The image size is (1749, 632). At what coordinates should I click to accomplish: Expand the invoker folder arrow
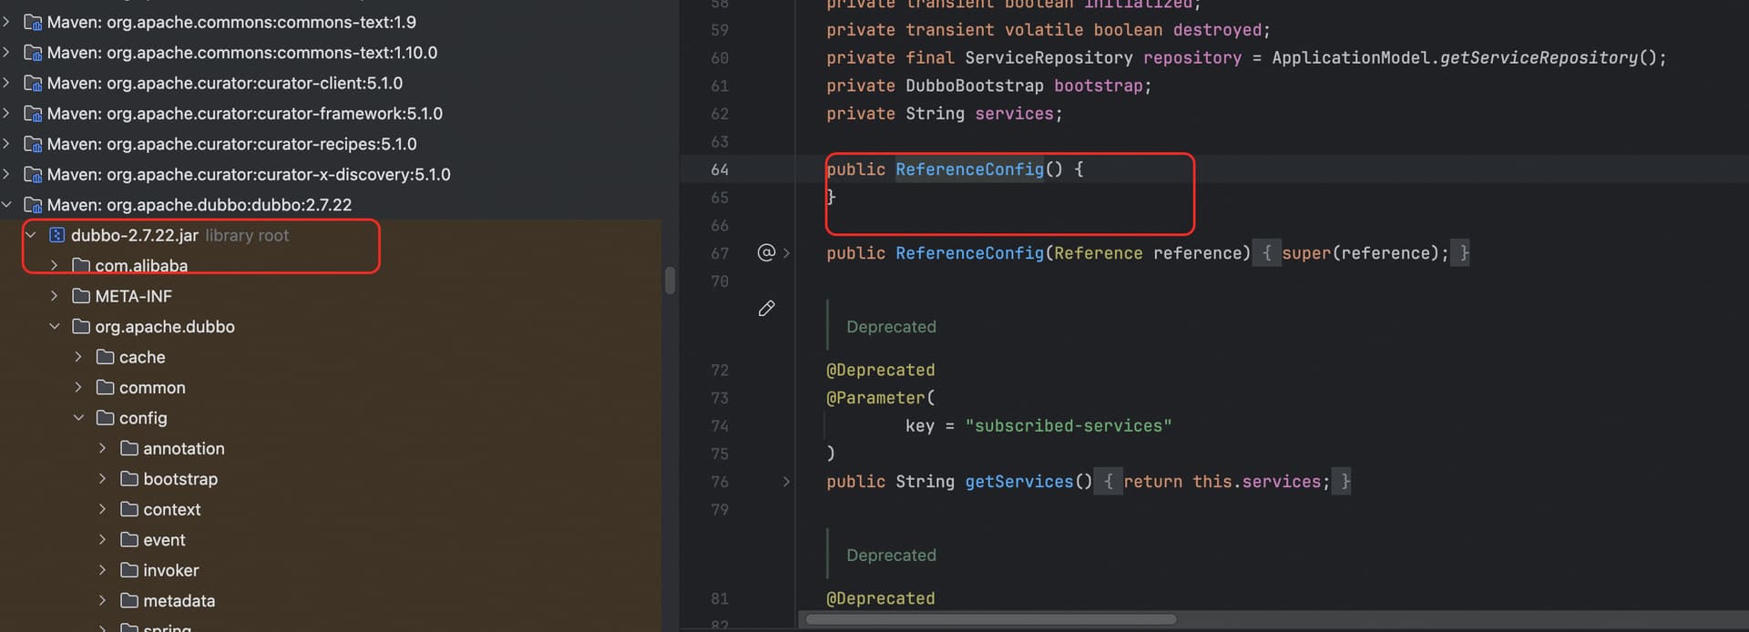pos(102,570)
